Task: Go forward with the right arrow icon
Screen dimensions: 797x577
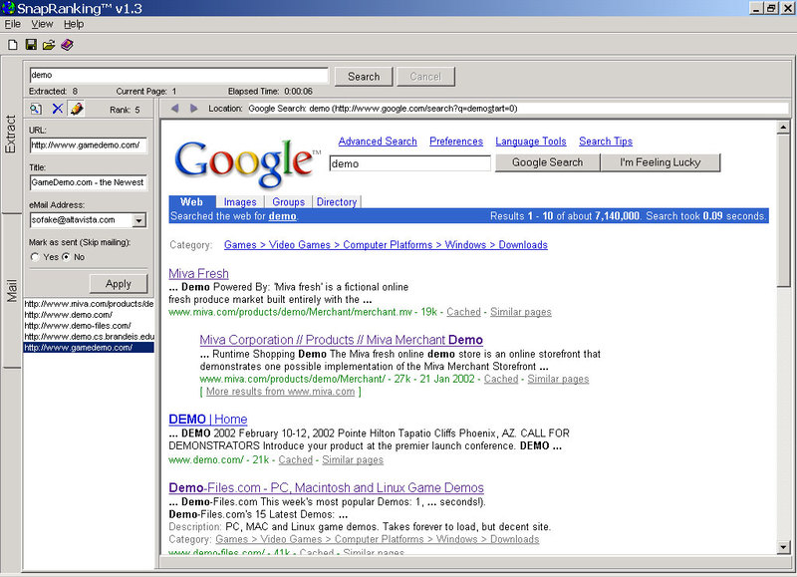Action: [193, 109]
